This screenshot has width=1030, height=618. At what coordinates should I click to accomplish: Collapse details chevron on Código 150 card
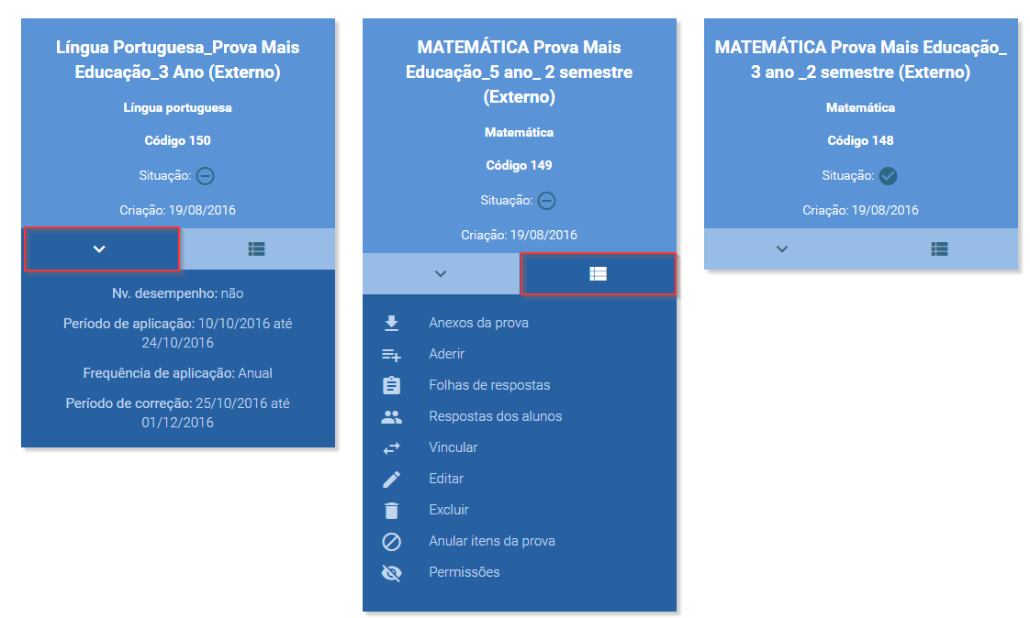[x=99, y=248]
